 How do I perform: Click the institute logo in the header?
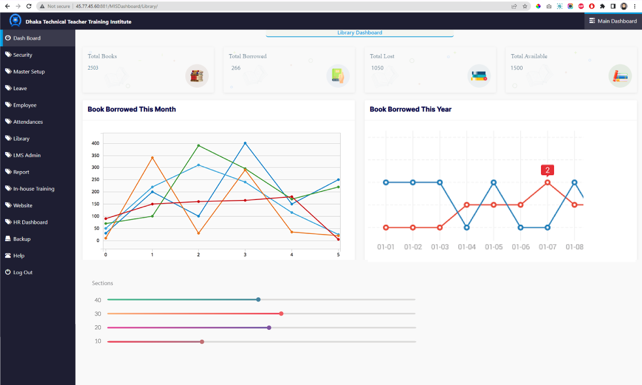[x=15, y=21]
